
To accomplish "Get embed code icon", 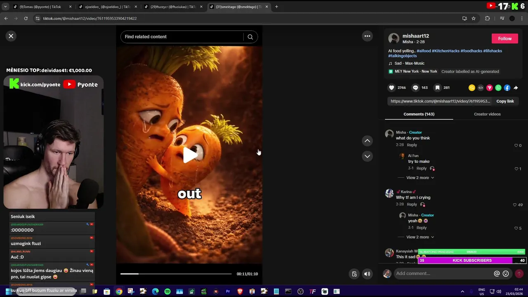I will pos(481,87).
